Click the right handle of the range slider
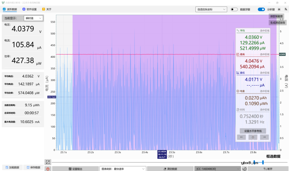This screenshot has width=289, height=171. [x=263, y=162]
